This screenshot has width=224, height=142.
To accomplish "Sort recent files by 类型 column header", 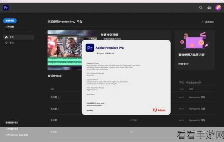I will tap(191, 89).
